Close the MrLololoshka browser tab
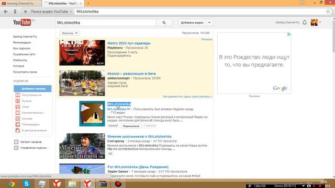The width and height of the screenshot is (335, 188). coord(81,4)
